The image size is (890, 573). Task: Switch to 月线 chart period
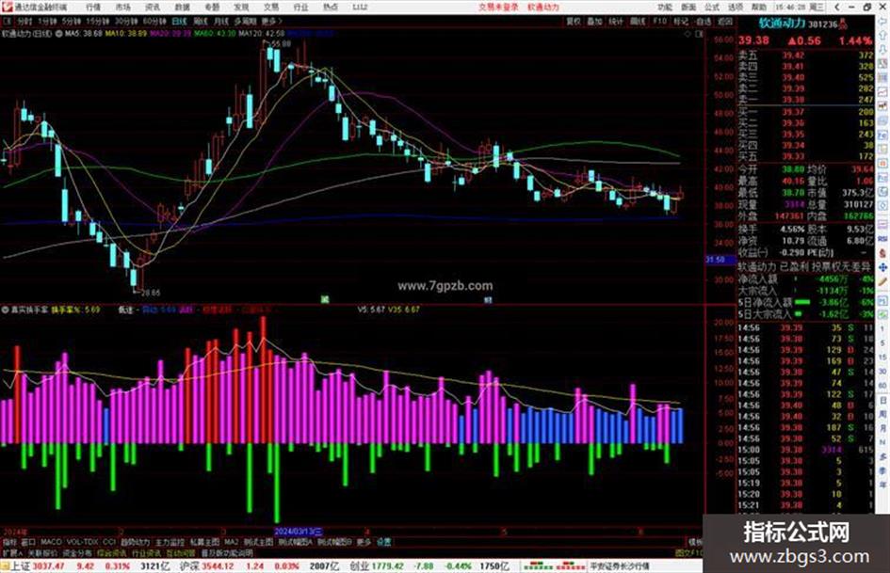[220, 21]
